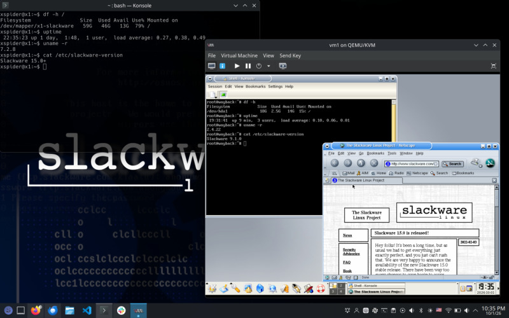
Task: Show the graphical console monitor icon
Action: [212, 66]
